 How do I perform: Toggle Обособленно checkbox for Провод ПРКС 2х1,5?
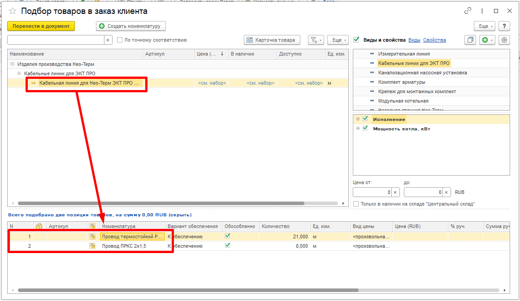click(x=228, y=245)
